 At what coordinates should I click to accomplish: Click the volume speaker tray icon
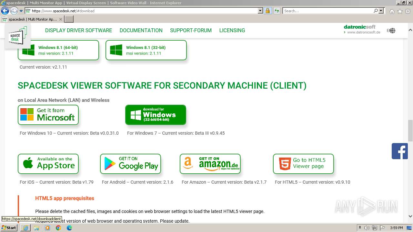[x=367, y=228]
